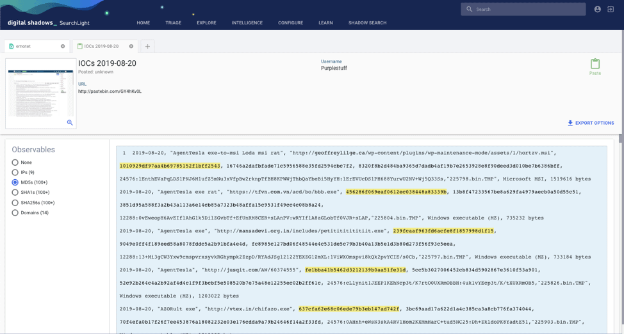Viewport: 624px width, 334px height.
Task: Close the emotet tab
Action: tap(63, 46)
